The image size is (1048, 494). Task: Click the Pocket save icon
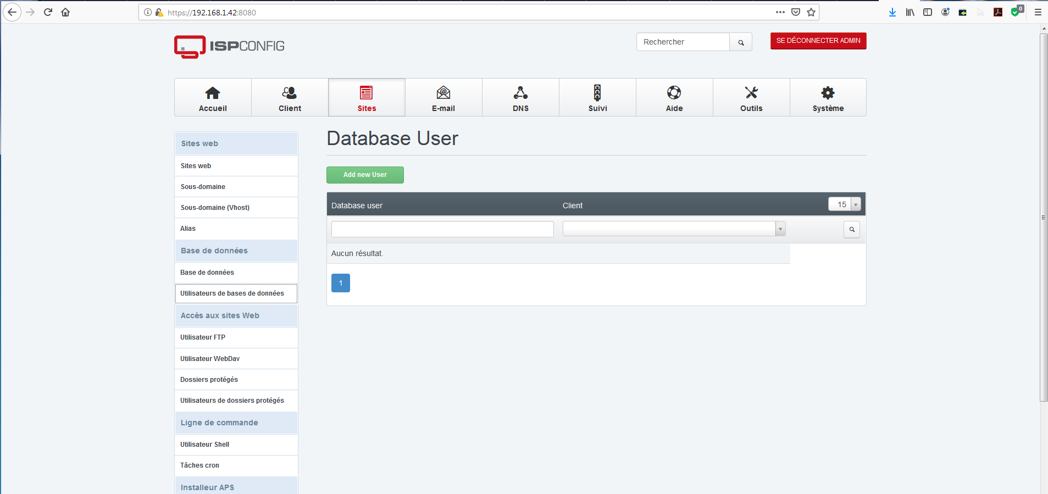point(796,12)
